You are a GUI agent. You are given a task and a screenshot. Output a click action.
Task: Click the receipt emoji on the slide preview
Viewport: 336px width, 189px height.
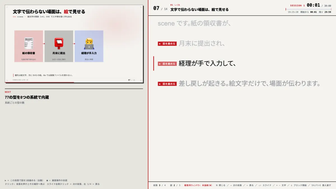point(29,44)
